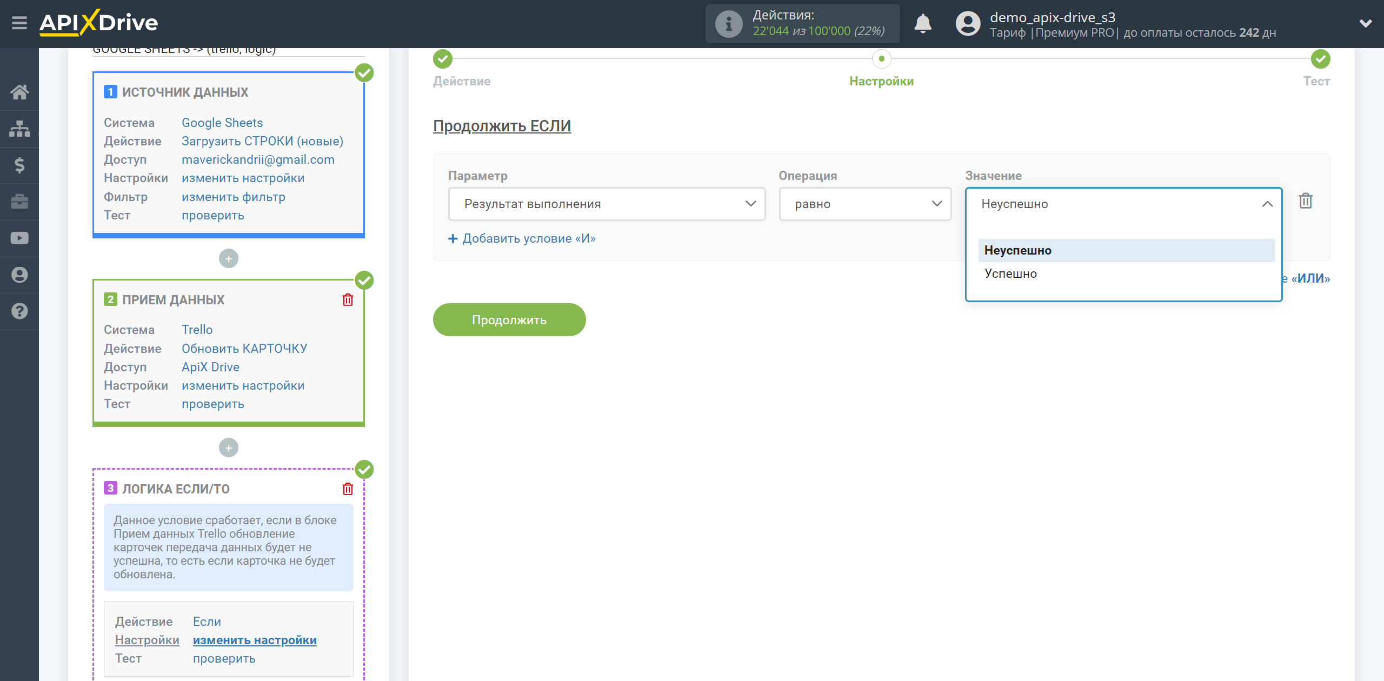Open Параметр dropdown Результат выполнения
1384x681 pixels.
pyautogui.click(x=607, y=204)
